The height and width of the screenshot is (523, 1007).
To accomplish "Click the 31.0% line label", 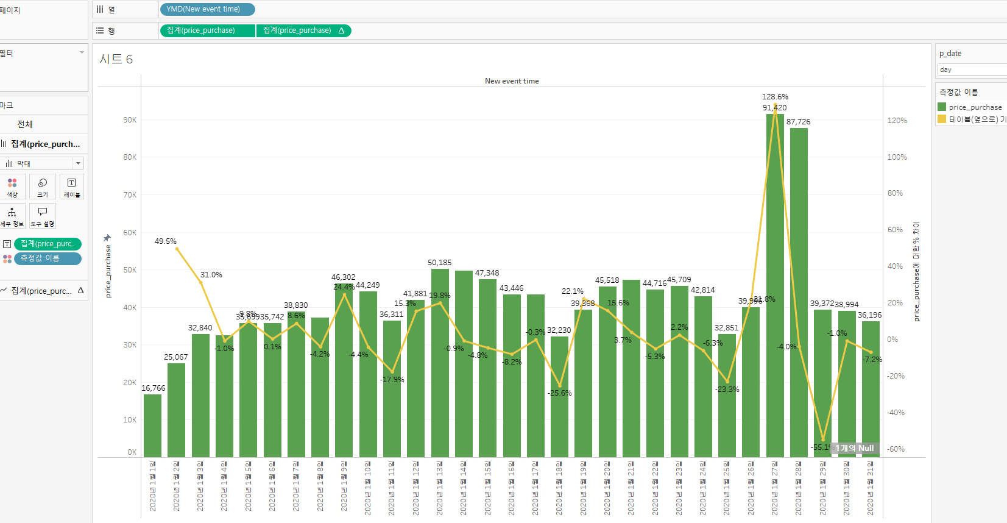I will [211, 275].
